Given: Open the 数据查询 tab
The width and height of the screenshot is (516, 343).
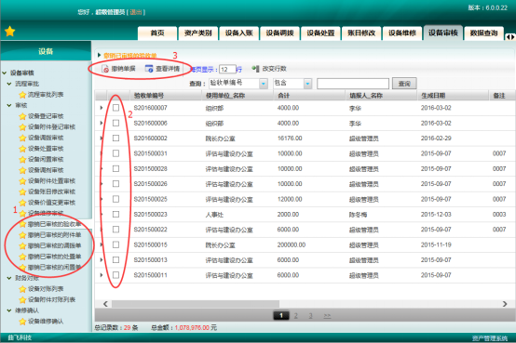Looking at the screenshot, I should click(483, 33).
